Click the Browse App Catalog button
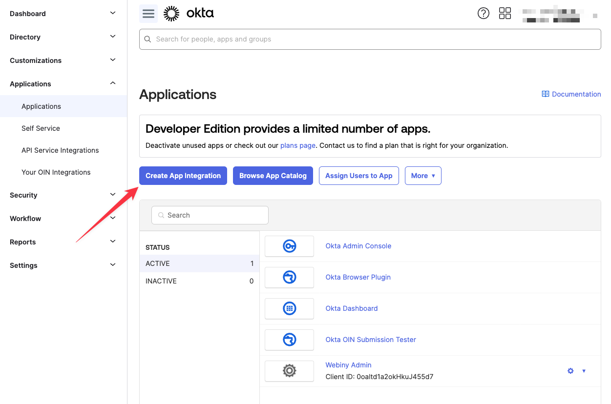The width and height of the screenshot is (611, 404). click(x=273, y=176)
